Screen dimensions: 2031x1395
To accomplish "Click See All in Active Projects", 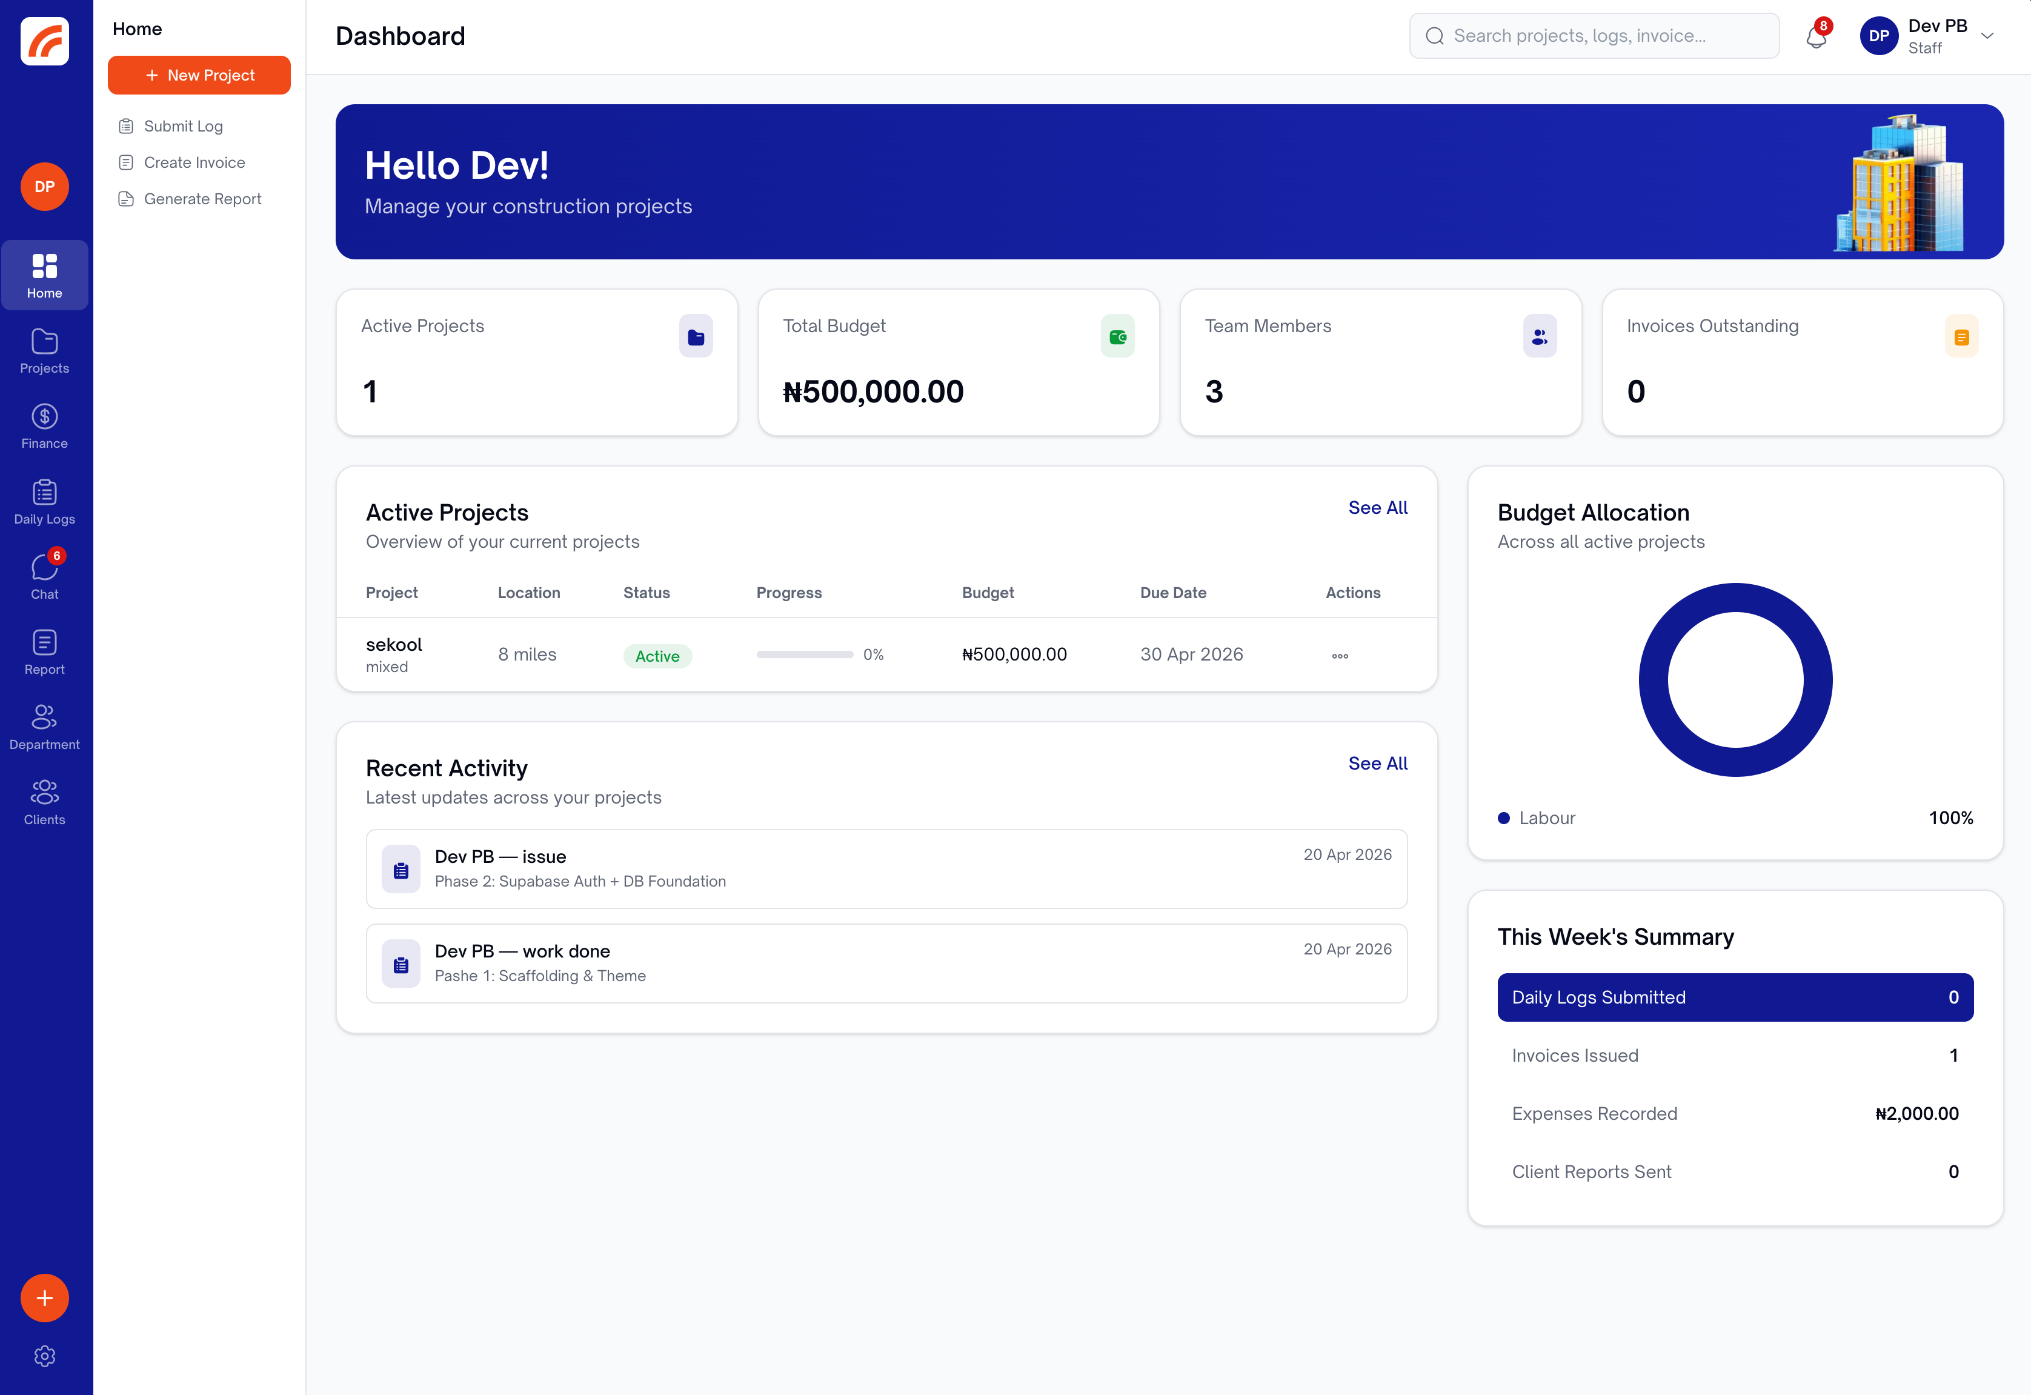I will tap(1377, 508).
